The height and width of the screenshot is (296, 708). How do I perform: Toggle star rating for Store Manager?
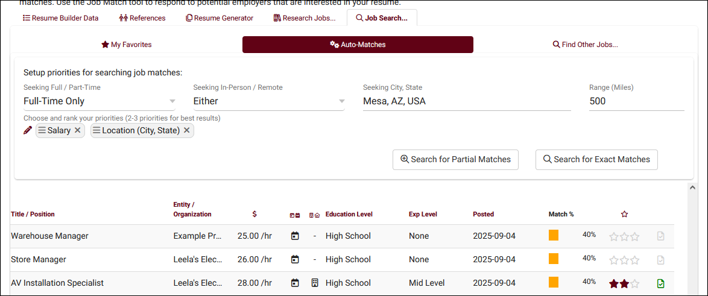pos(624,260)
